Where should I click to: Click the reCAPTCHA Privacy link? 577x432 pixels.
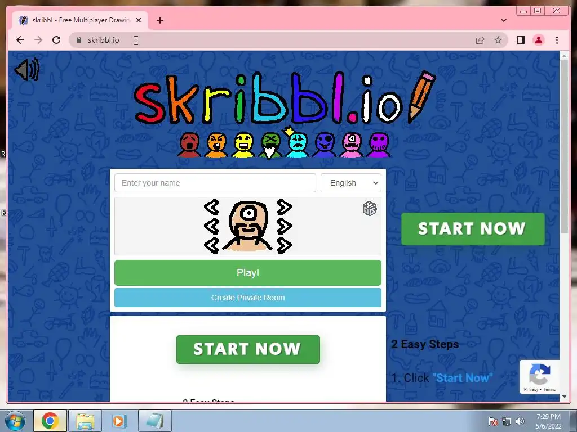click(531, 389)
